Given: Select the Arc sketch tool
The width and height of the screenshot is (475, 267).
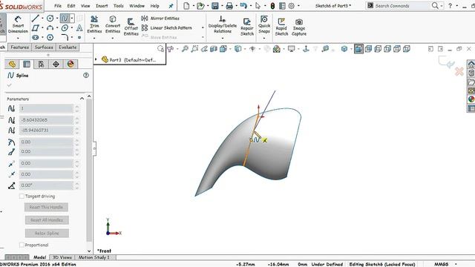Looking at the screenshot, I should tap(50, 28).
